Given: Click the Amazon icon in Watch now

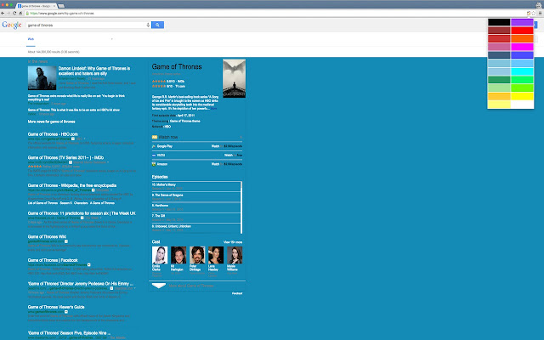Looking at the screenshot, I should tap(154, 164).
